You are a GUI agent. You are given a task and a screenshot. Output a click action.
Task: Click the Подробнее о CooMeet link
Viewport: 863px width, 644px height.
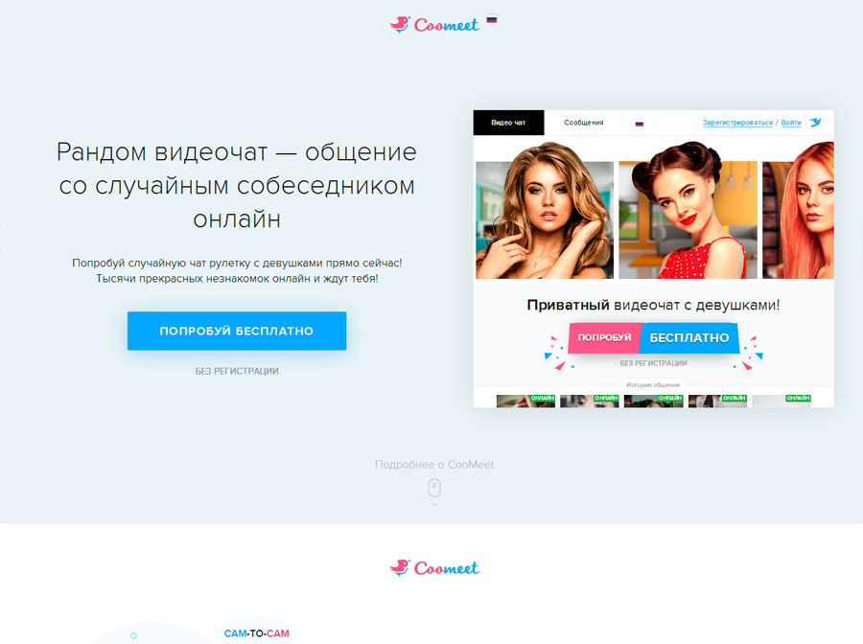coord(434,465)
